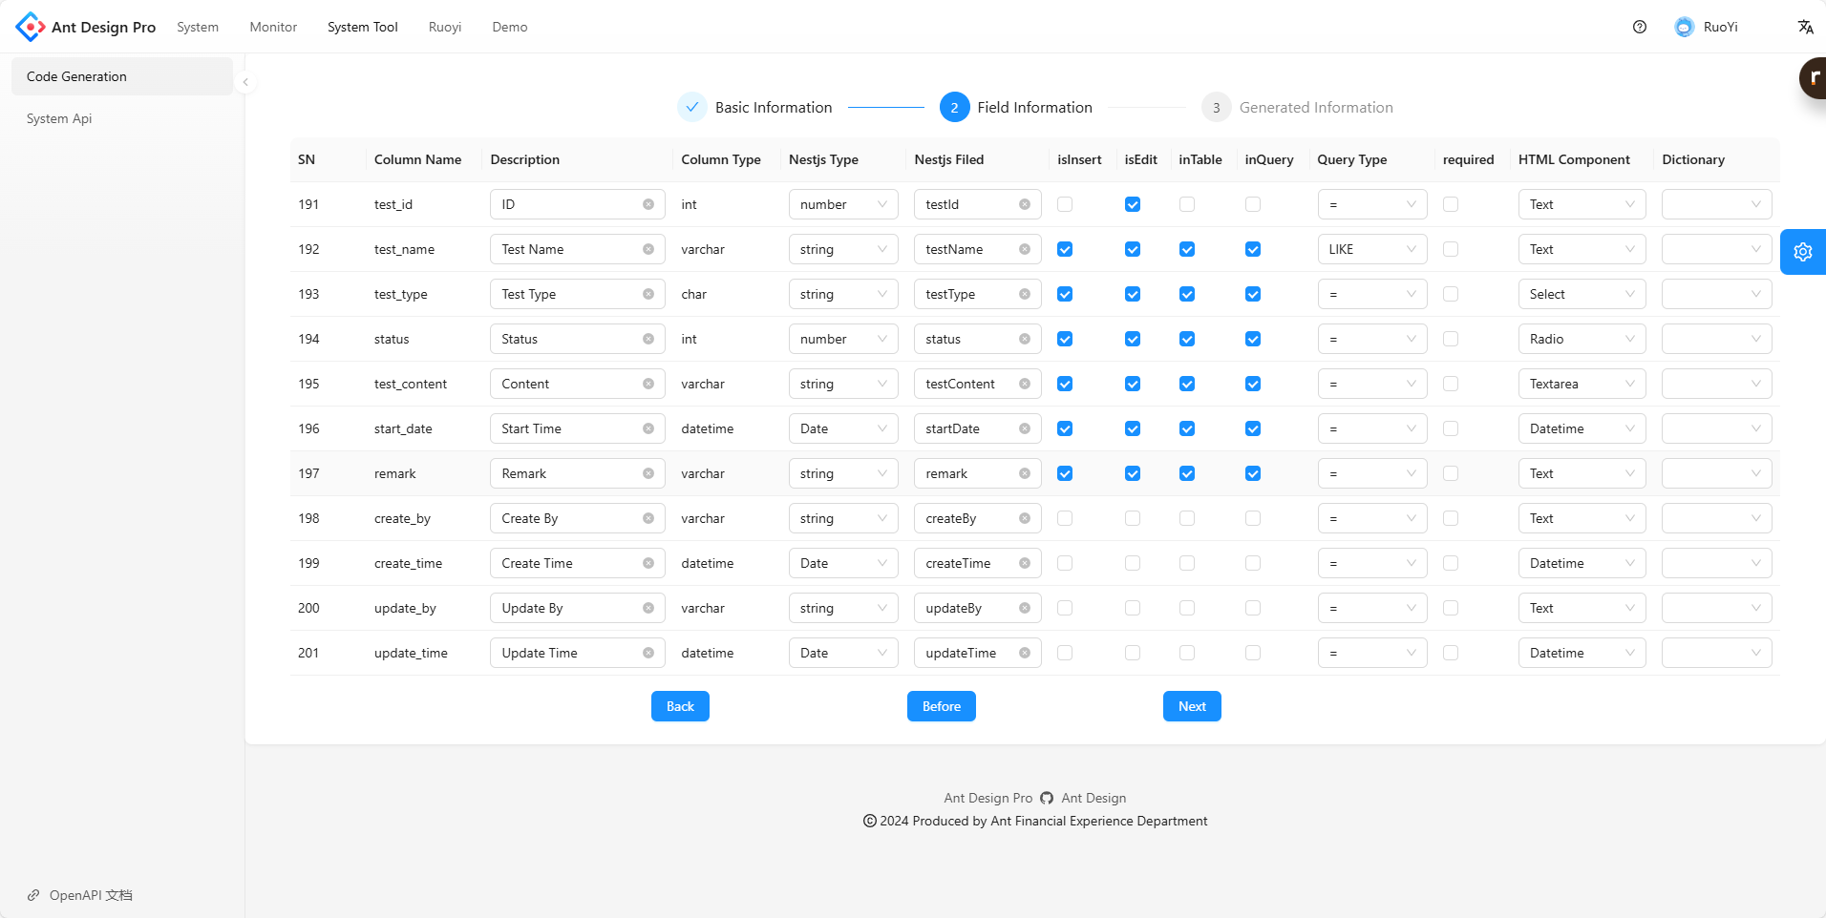
Task: Open the blue settings gear drawer
Action: point(1802,252)
